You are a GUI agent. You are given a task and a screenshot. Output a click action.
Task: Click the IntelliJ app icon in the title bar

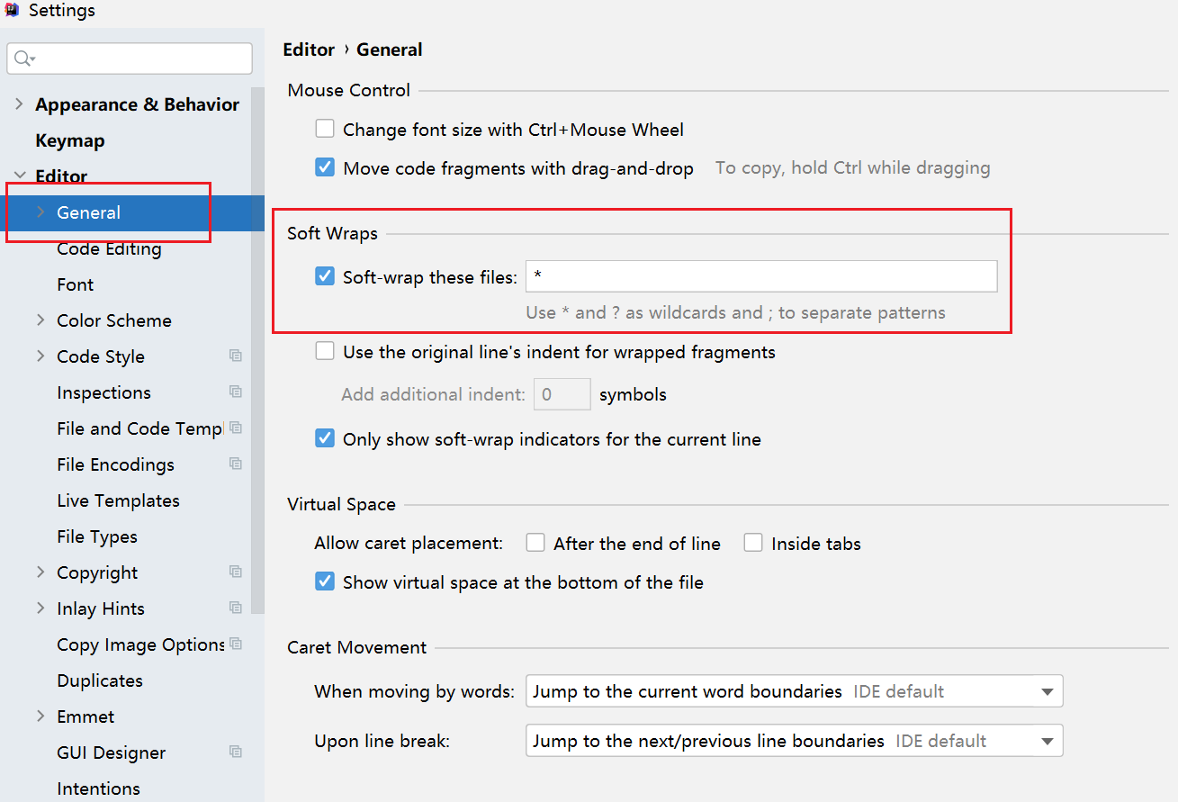point(12,11)
